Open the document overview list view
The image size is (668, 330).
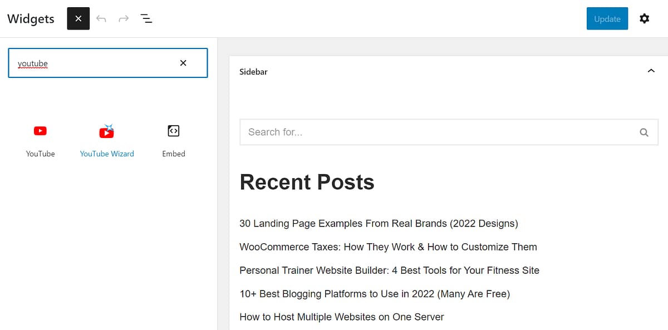coord(146,18)
